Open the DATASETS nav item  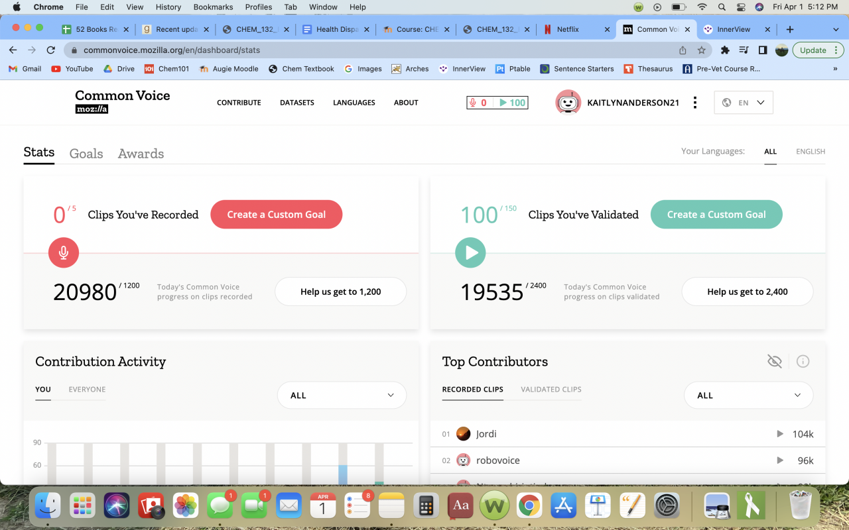coord(297,103)
